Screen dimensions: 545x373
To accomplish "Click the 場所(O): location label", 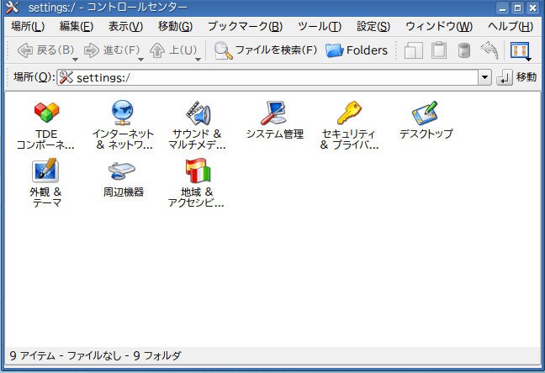I will pos(34,76).
